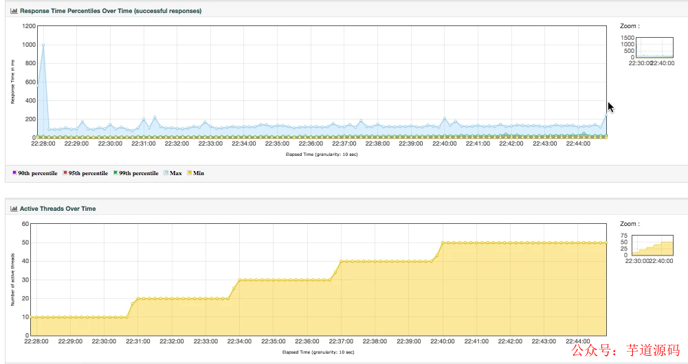Click the 1000 ms max spike data point
The height and width of the screenshot is (364, 688).
pyautogui.click(x=43, y=45)
